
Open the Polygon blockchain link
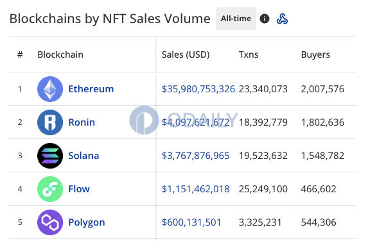pos(87,222)
